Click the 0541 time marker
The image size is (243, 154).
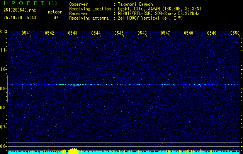(x=26, y=33)
